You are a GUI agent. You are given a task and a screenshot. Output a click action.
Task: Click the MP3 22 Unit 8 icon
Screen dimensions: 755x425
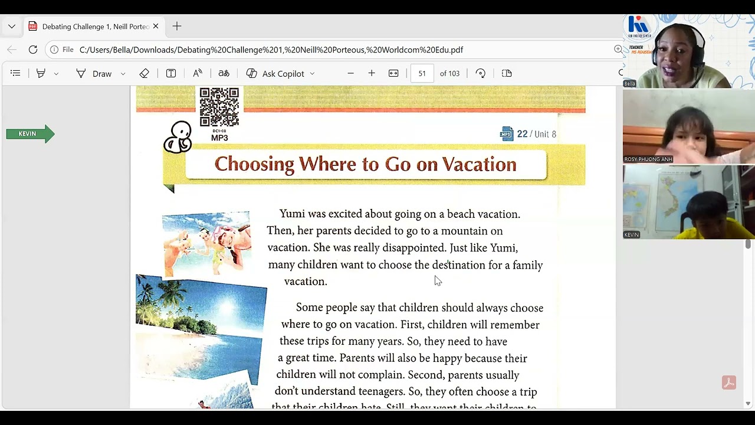point(506,134)
